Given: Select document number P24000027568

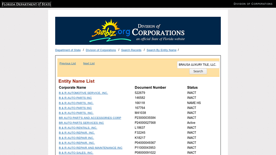Looking at the screenshot, I should pyautogui.click(x=145, y=123).
